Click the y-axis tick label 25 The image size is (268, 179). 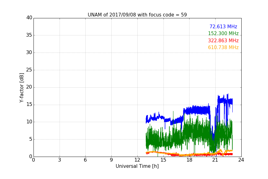(29, 70)
